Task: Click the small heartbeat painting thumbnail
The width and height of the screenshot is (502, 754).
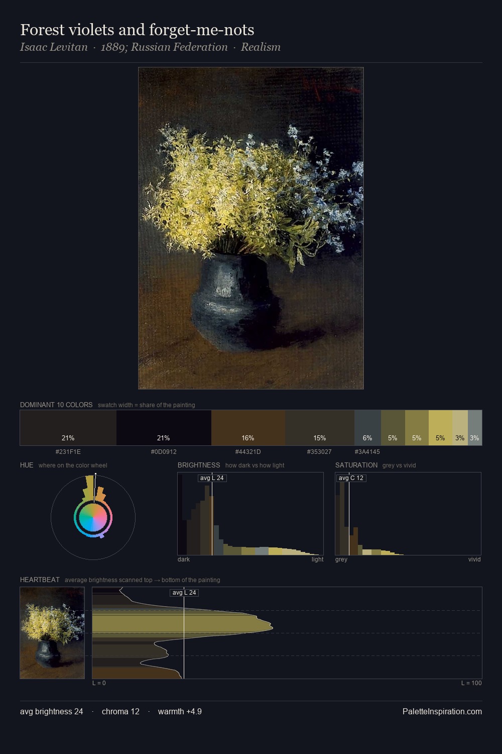Action: click(52, 633)
